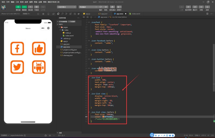The image size is (215, 138).
Task: Select the Search magnifier icon in sidebar
Action: point(62,14)
